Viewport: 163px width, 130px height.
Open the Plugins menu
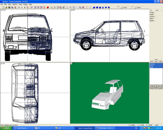tap(26, 4)
